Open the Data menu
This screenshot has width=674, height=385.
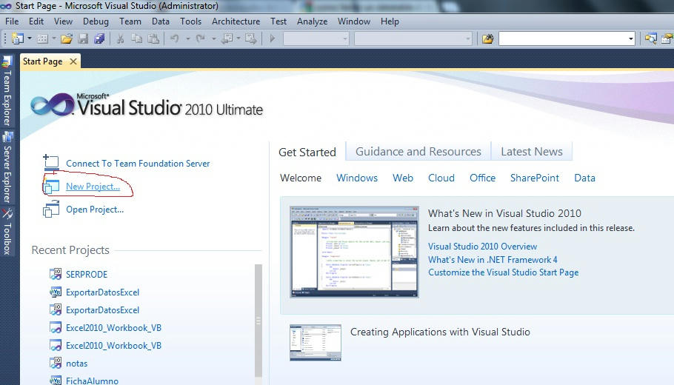click(160, 21)
